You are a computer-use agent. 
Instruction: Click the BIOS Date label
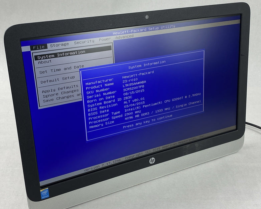[x=98, y=113]
